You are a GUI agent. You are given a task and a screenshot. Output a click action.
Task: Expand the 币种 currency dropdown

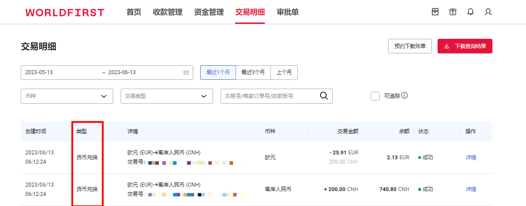[x=67, y=96]
